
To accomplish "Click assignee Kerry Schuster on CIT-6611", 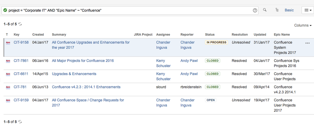I will pyautogui.click(x=163, y=76).
